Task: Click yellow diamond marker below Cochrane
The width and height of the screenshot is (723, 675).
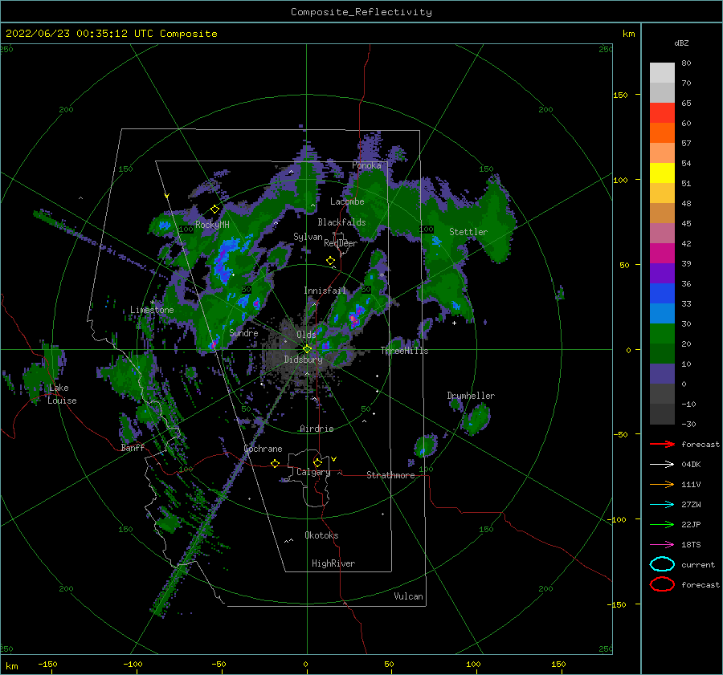Action: coord(276,463)
